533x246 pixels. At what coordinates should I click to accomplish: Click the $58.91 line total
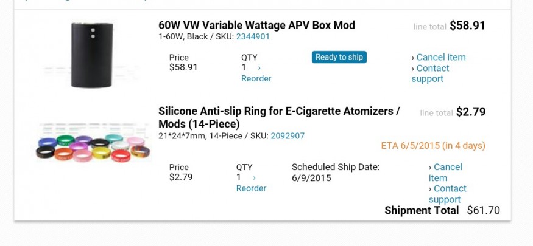(467, 26)
